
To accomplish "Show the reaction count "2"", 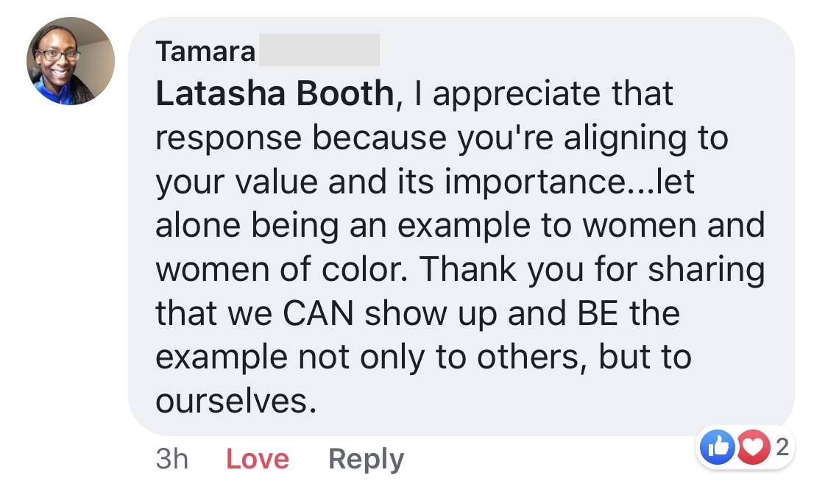I will 782,447.
